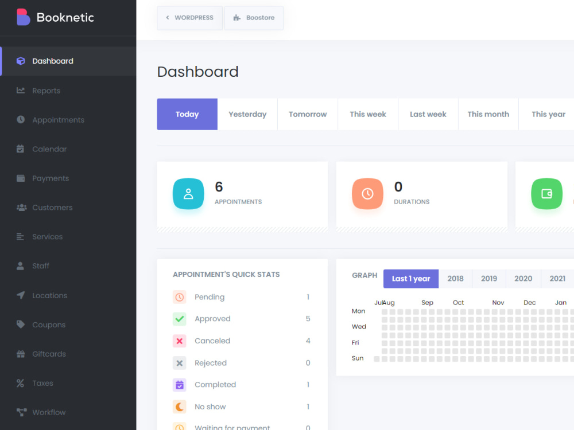Viewport: 574px width, 430px height.
Task: Click the Giftcards gift icon
Action: 21,354
